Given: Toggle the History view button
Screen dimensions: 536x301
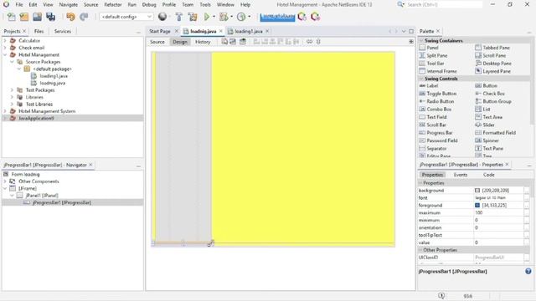Looking at the screenshot, I should coord(203,42).
